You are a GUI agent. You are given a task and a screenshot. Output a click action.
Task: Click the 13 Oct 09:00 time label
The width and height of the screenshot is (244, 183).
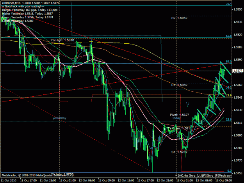pyautogui.click(x=223, y=181)
